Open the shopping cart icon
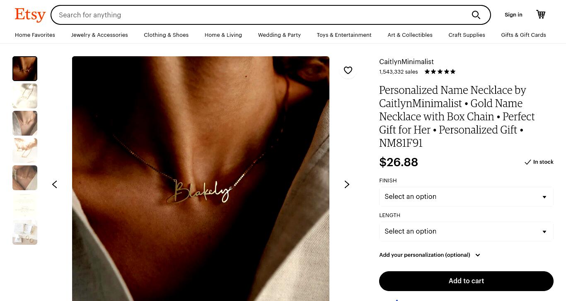The width and height of the screenshot is (566, 301). (x=541, y=14)
